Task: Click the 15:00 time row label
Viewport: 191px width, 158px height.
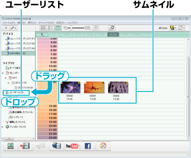Action: tap(48, 106)
